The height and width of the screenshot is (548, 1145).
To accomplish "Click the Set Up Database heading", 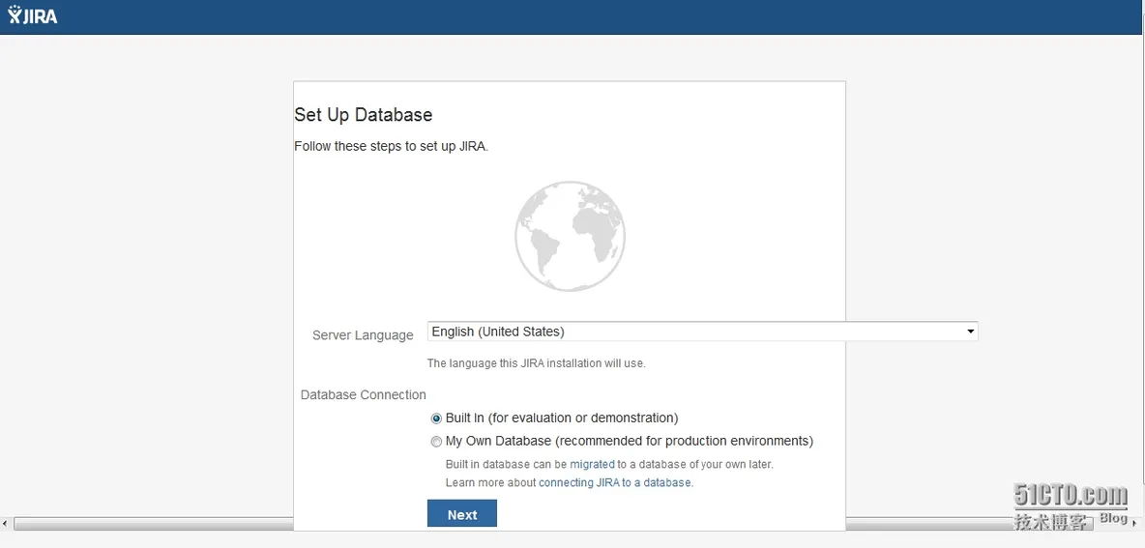I will pos(364,115).
